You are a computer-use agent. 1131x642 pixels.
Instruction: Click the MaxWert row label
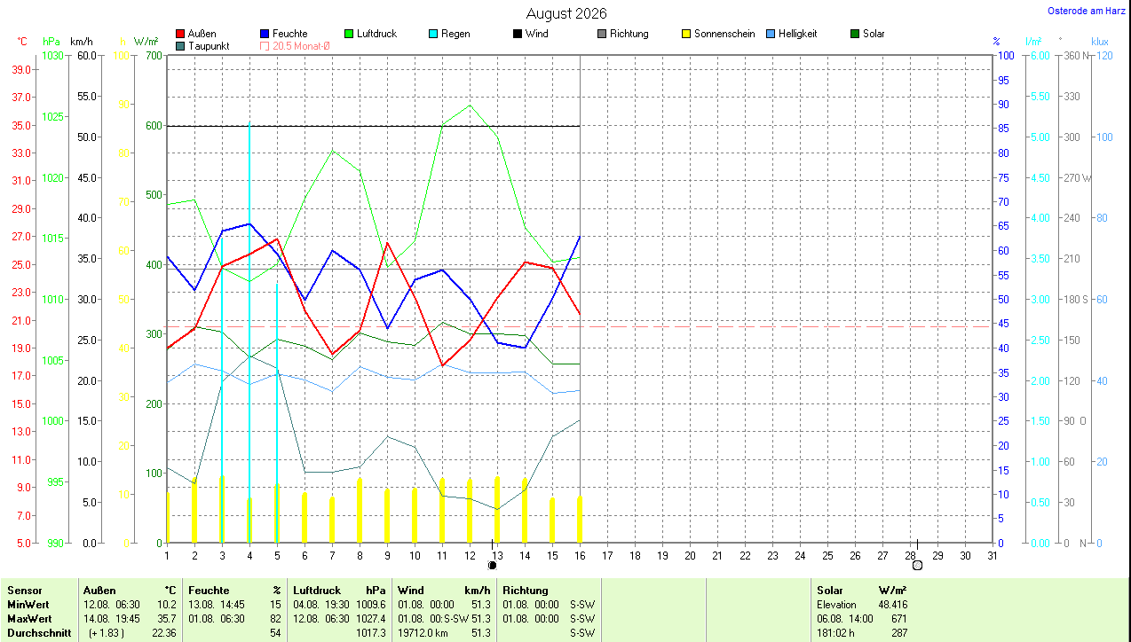tap(29, 619)
